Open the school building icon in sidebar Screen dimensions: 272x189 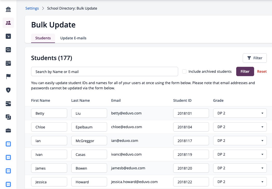click(x=8, y=9)
